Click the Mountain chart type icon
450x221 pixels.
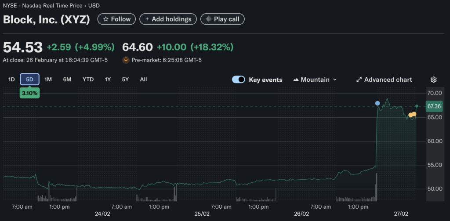(296, 80)
